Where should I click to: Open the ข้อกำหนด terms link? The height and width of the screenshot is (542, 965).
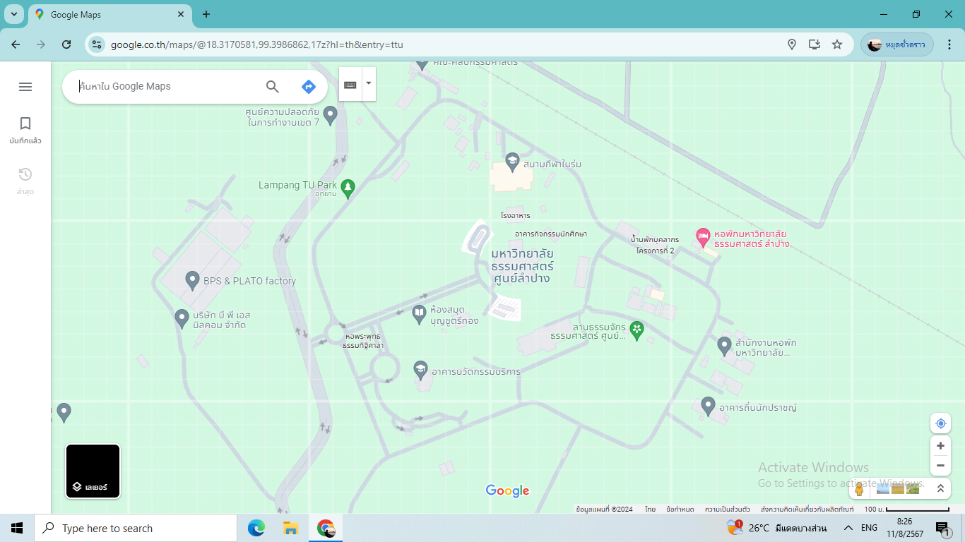click(680, 509)
